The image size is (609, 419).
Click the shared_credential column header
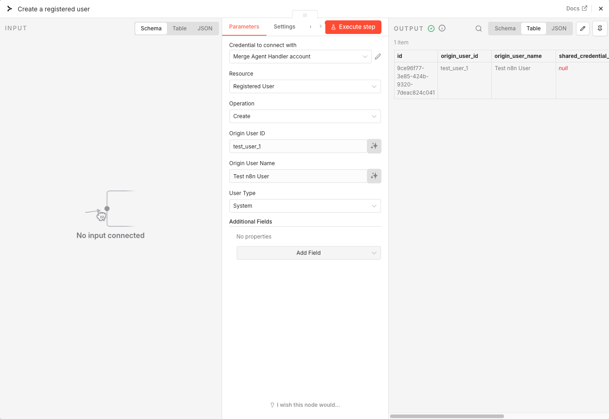[583, 56]
